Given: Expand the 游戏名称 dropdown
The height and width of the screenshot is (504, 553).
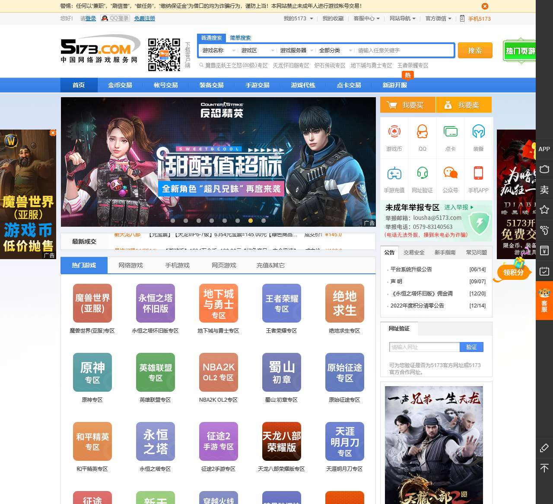Looking at the screenshot, I should click(219, 51).
